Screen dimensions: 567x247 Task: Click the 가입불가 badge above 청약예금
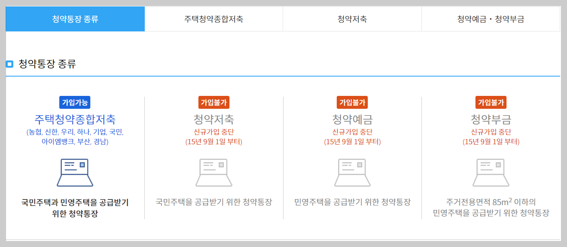[352, 102]
